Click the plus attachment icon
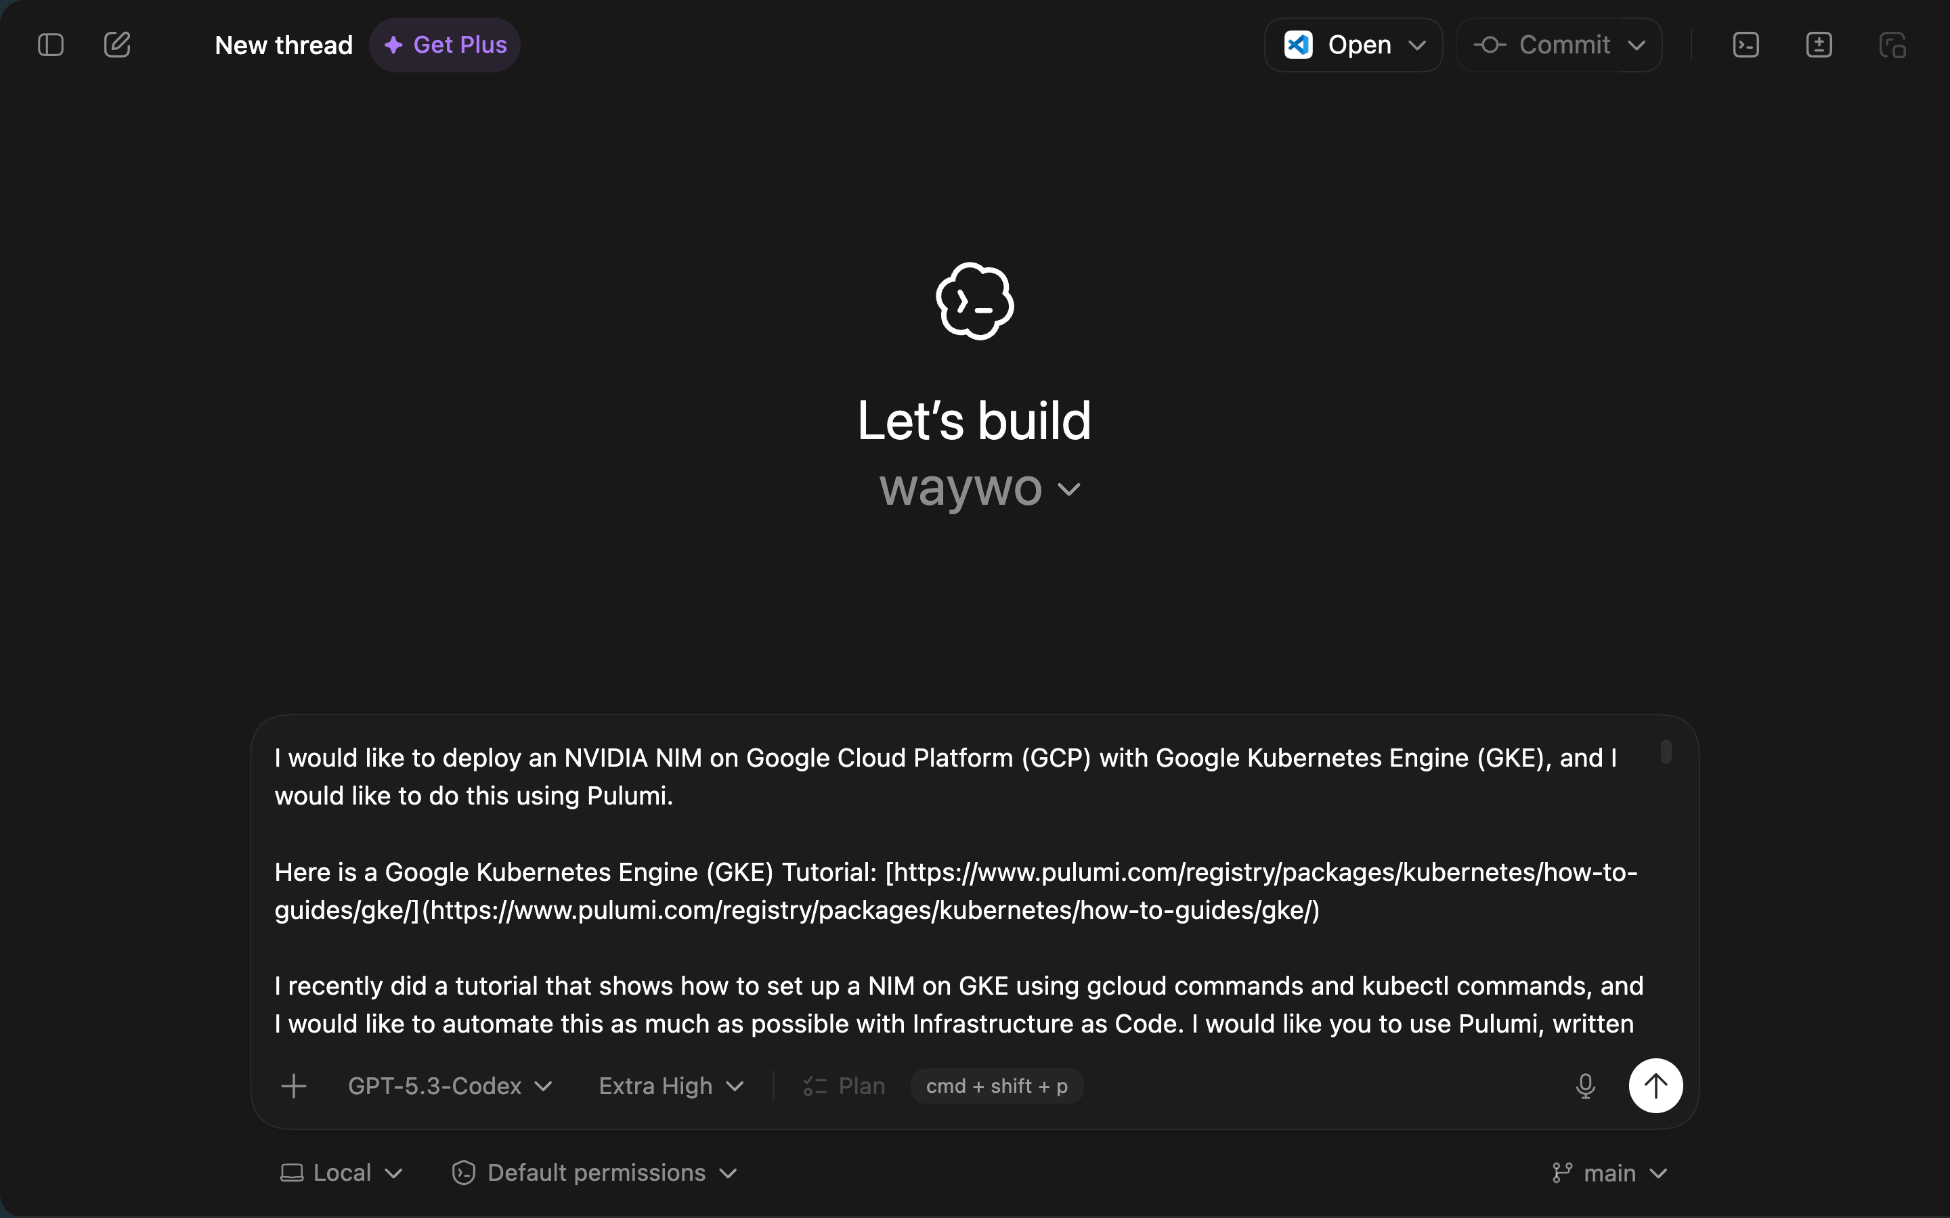The width and height of the screenshot is (1950, 1218). 294,1086
